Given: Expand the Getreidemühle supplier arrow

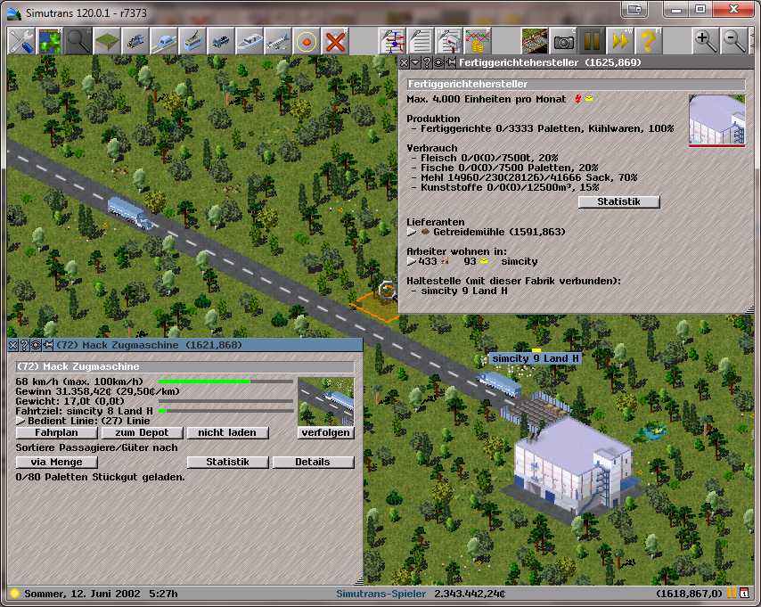Looking at the screenshot, I should click(x=411, y=232).
